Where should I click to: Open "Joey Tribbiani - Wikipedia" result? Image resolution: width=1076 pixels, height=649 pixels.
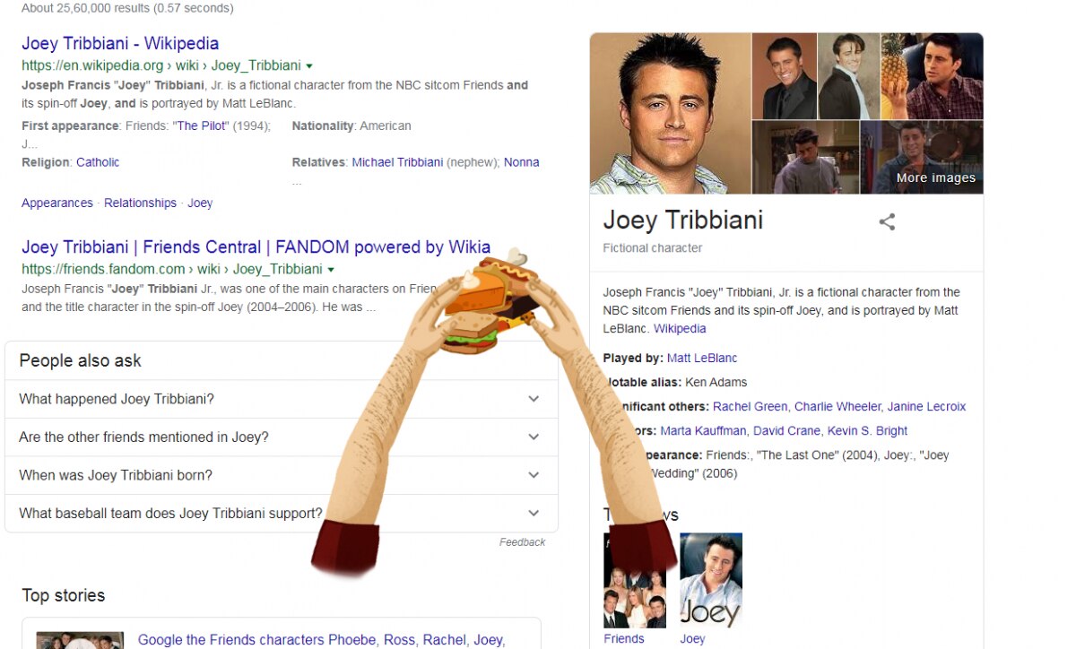tap(120, 43)
